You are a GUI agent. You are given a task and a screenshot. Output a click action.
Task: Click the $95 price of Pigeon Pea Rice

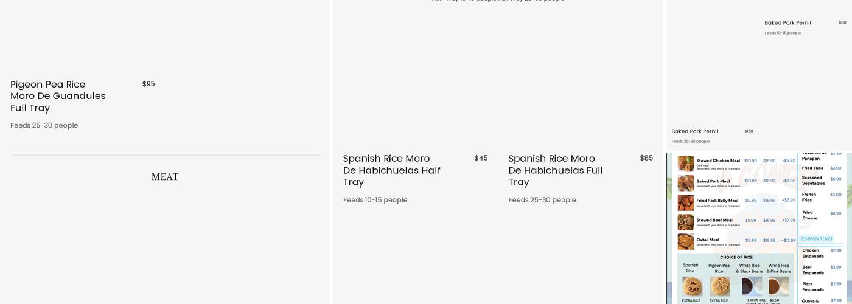(148, 84)
